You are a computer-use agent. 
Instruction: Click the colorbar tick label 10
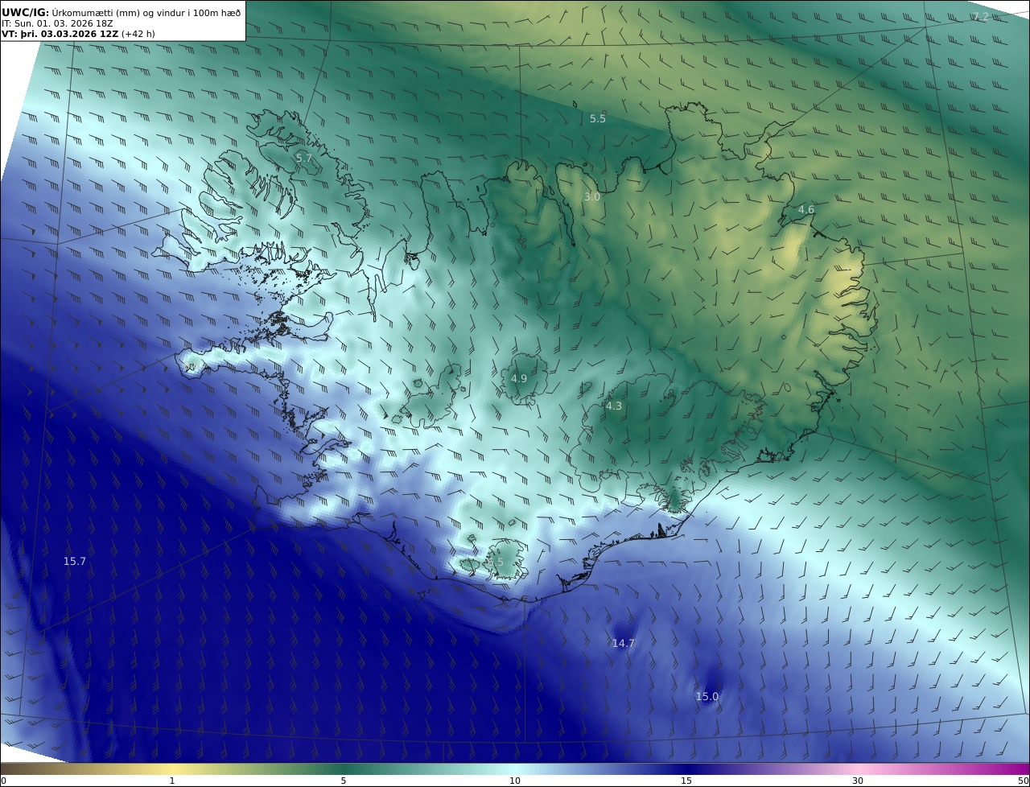pyautogui.click(x=515, y=781)
